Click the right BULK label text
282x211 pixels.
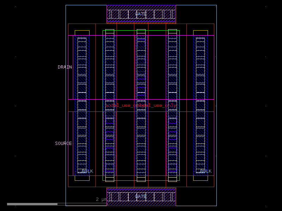pos(206,171)
